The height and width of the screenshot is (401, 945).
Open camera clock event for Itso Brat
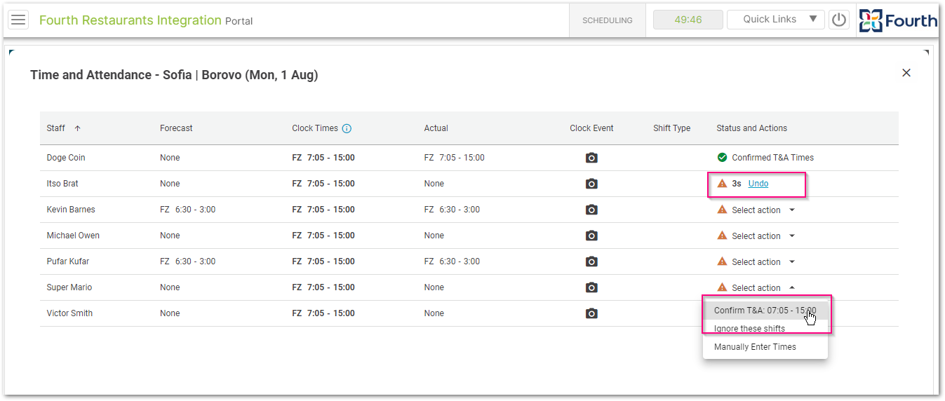click(591, 184)
